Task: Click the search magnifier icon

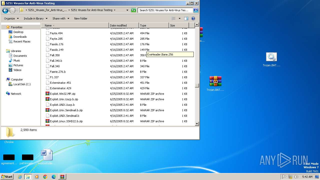Action: pyautogui.click(x=196, y=10)
